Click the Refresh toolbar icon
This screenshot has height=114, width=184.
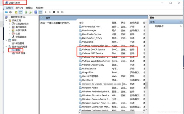26,12
